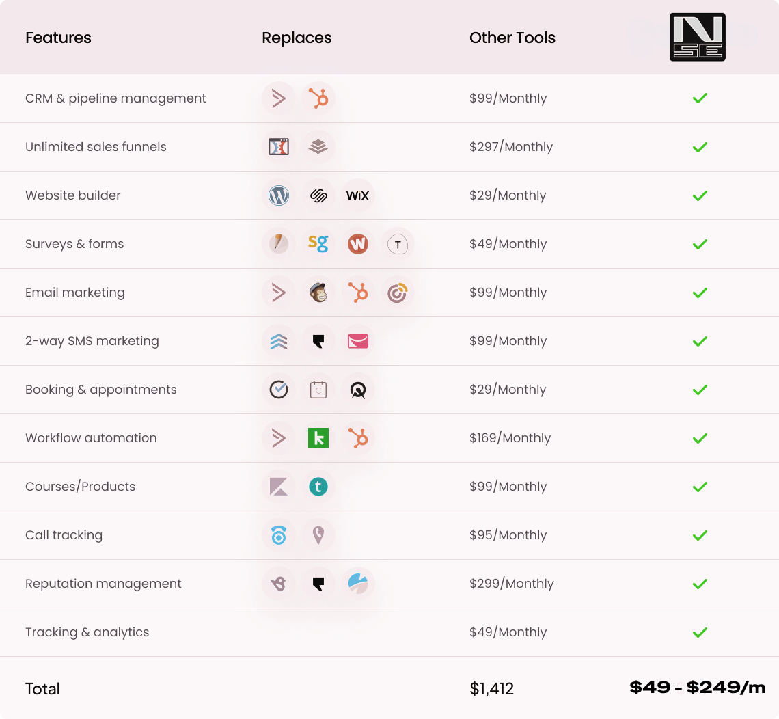Click the orange Wufoo W icon
The image size is (779, 719).
click(357, 244)
